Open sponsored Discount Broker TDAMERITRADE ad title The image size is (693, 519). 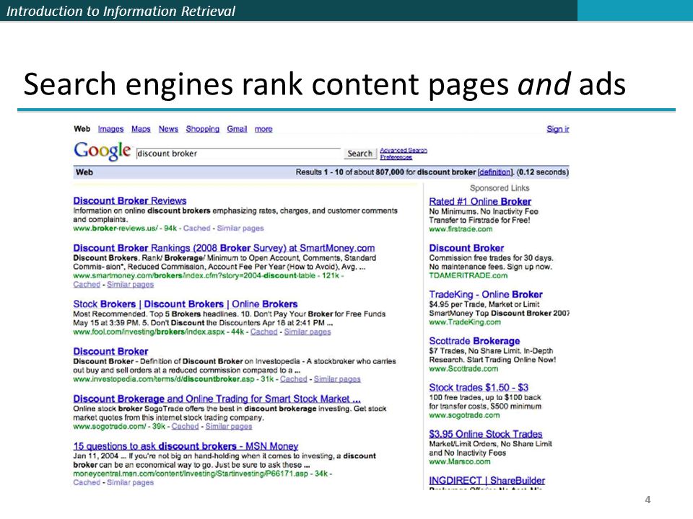[466, 248]
